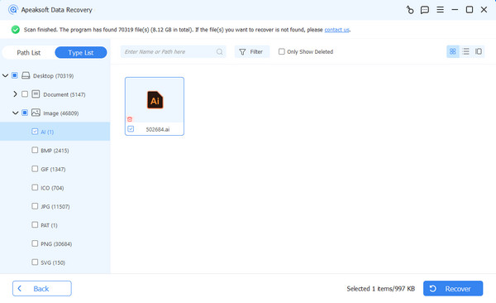Go Back to the previous screen
The height and width of the screenshot is (303, 496).
coord(42,288)
